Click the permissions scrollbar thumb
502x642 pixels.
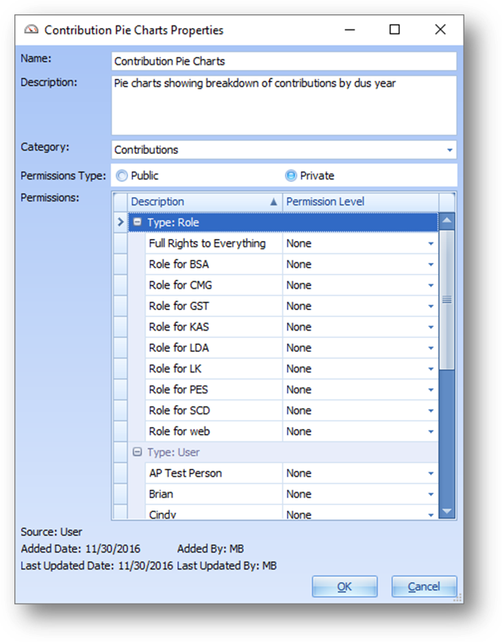[447, 300]
